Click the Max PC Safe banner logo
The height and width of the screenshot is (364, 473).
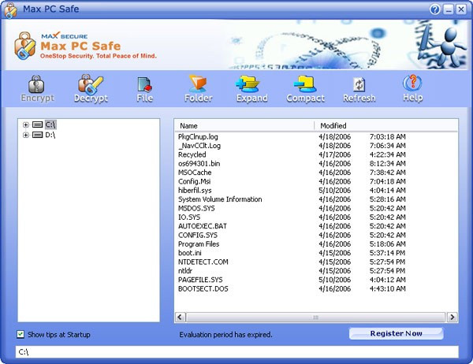[24, 46]
